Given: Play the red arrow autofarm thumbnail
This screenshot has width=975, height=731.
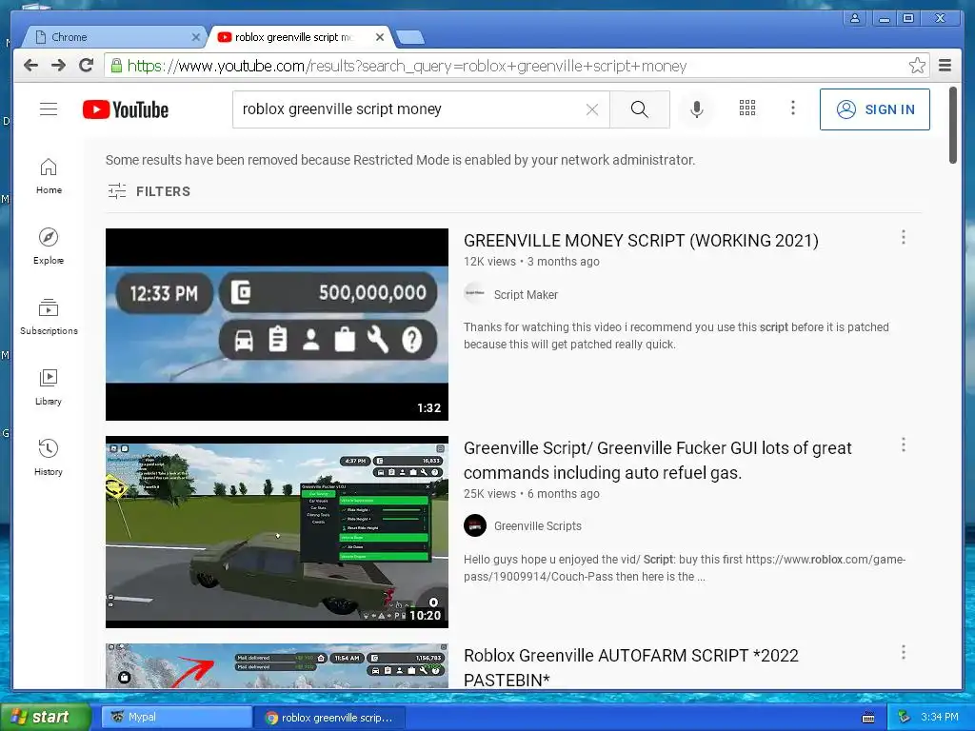Looking at the screenshot, I should click(x=277, y=665).
